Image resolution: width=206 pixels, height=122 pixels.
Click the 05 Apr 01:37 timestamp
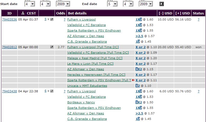tap(28, 19)
